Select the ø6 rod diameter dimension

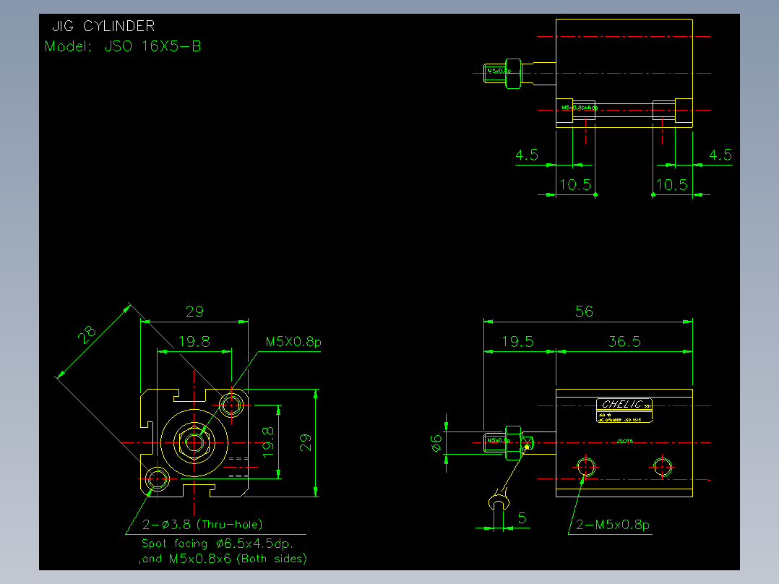pyautogui.click(x=436, y=443)
